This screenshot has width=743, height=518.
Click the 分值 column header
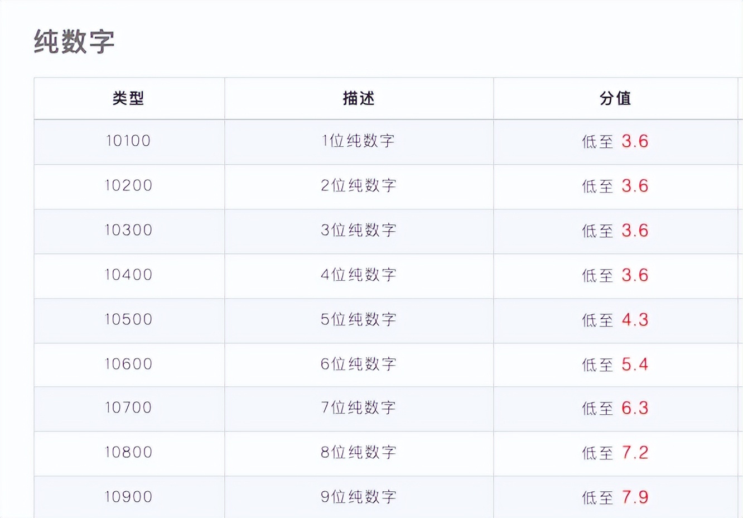click(615, 99)
